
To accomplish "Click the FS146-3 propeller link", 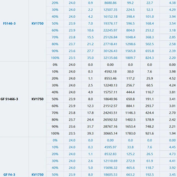I will click(9, 23).
